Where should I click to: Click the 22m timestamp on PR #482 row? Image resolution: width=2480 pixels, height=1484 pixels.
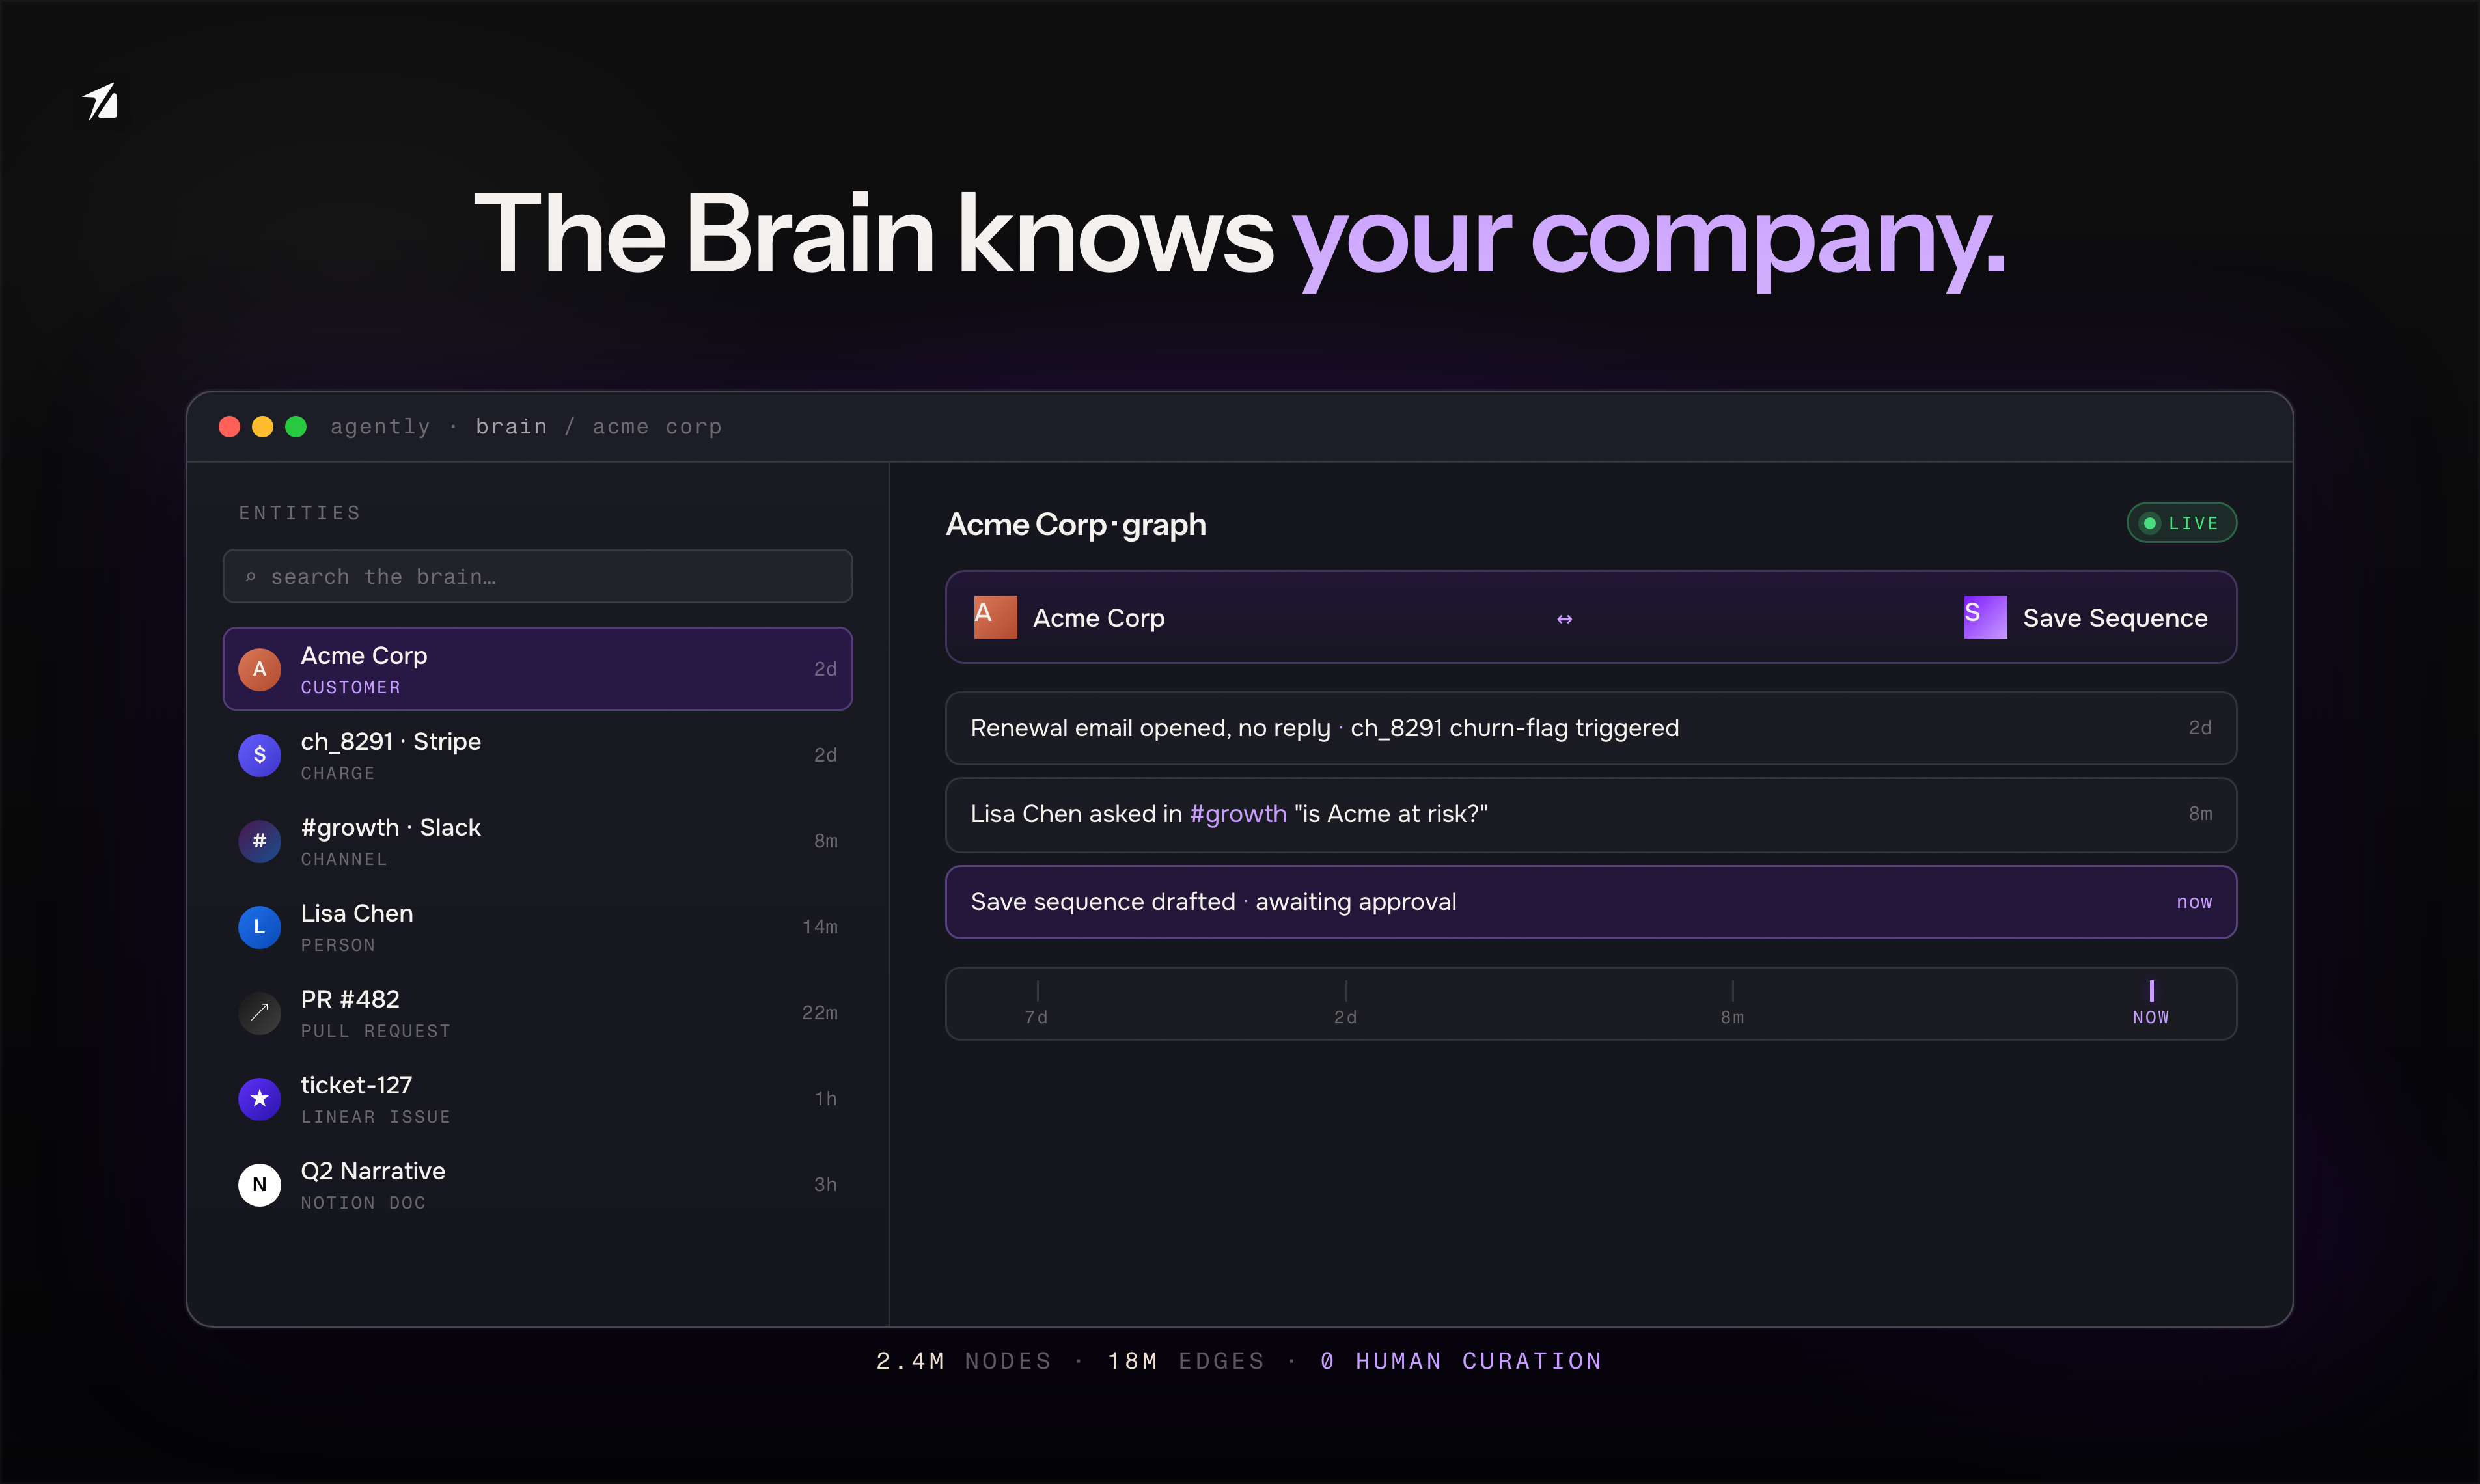[x=820, y=1013]
